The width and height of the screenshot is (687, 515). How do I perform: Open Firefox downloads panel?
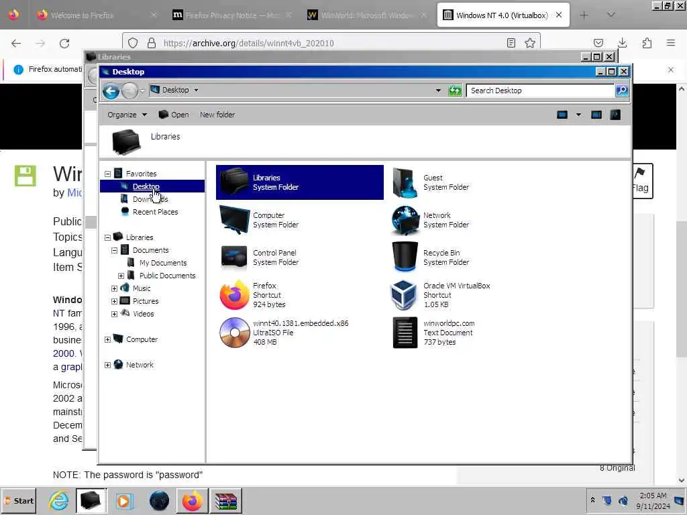point(622,43)
